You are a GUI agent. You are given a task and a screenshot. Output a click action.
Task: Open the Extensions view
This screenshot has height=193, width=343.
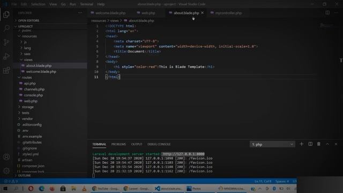point(6,70)
